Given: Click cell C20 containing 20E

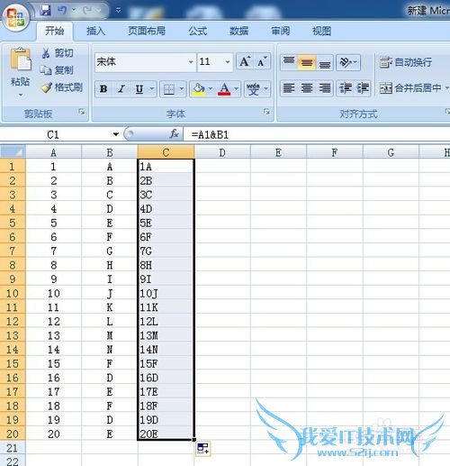Looking at the screenshot, I should 166,434.
